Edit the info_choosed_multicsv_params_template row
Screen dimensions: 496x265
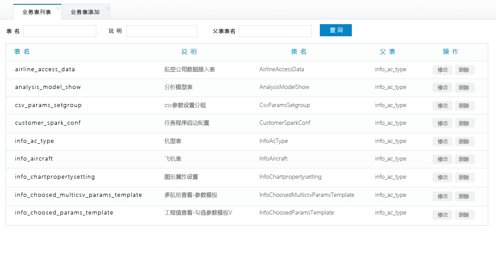point(442,196)
